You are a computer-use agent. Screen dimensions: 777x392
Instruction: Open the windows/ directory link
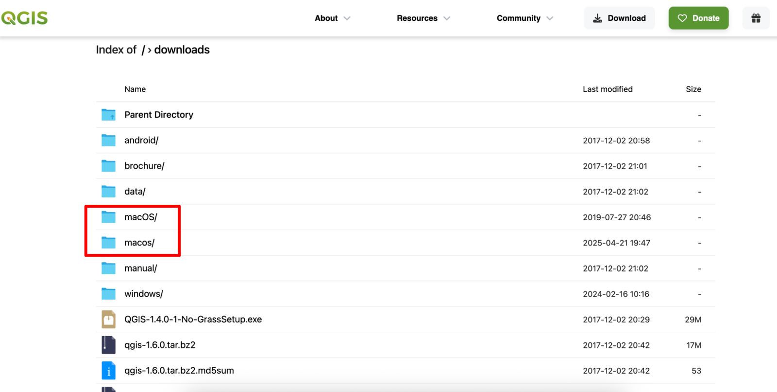[x=144, y=294]
